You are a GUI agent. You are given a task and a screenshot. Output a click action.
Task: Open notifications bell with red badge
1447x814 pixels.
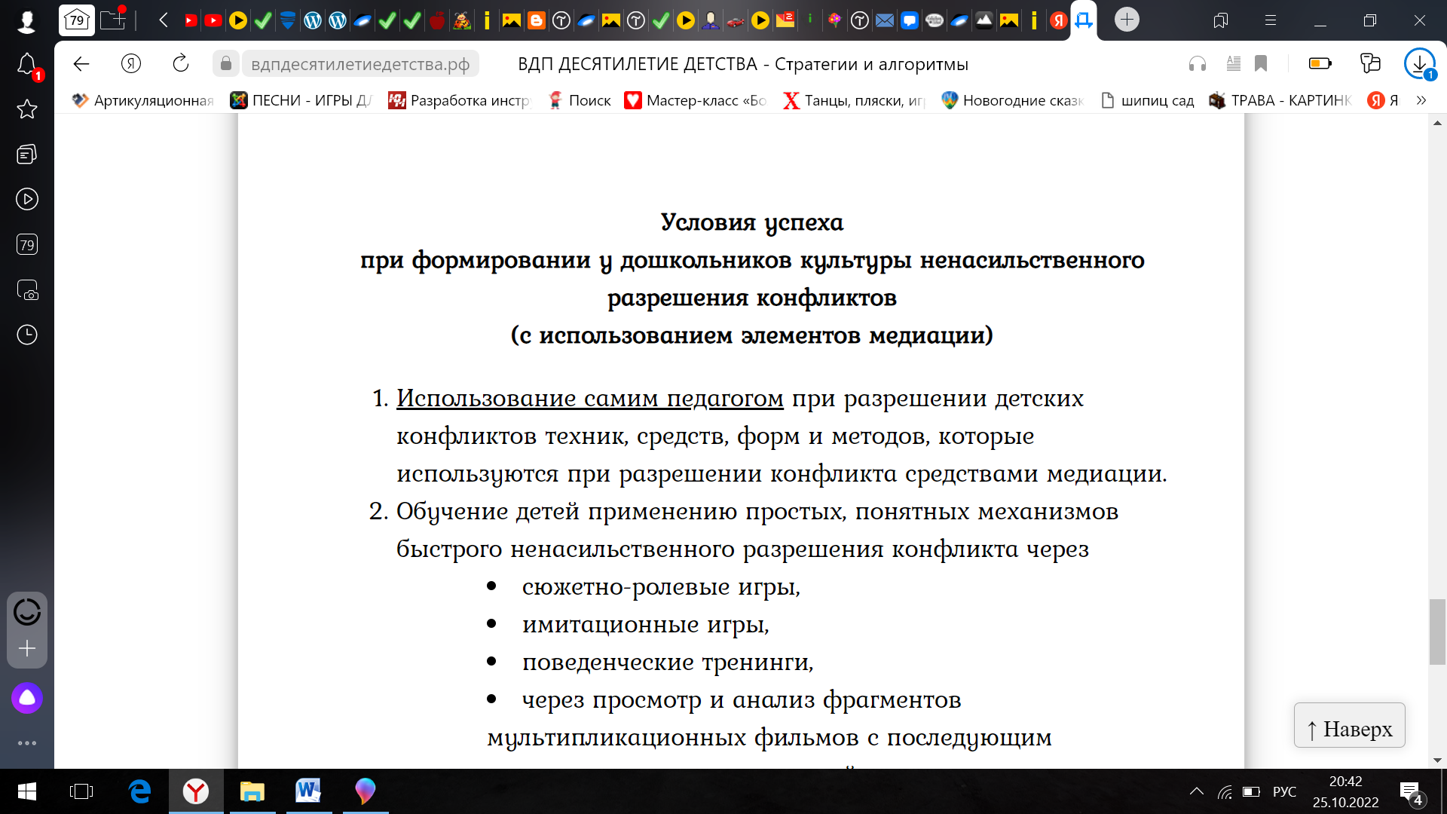(x=27, y=66)
